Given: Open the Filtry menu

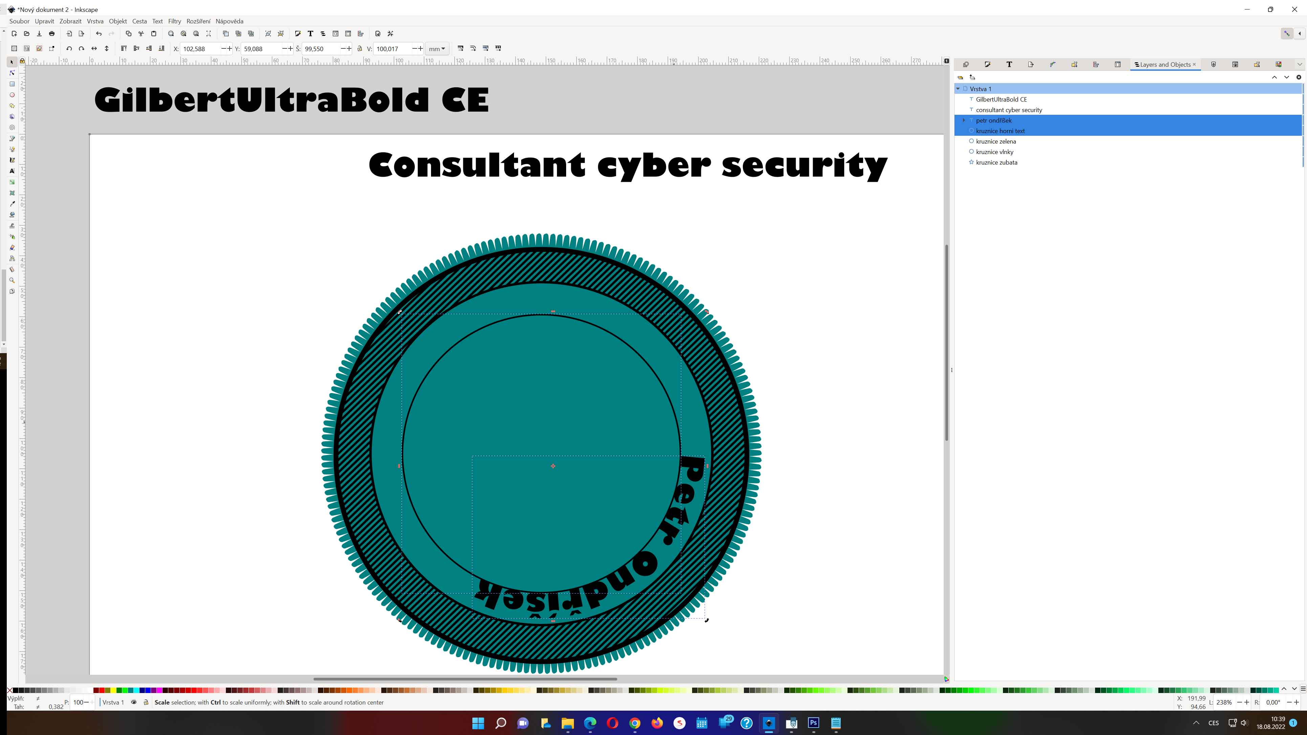Looking at the screenshot, I should (x=174, y=21).
